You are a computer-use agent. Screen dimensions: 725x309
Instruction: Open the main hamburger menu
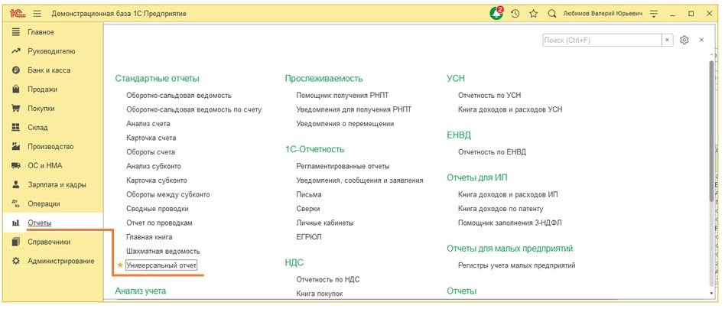pos(37,14)
